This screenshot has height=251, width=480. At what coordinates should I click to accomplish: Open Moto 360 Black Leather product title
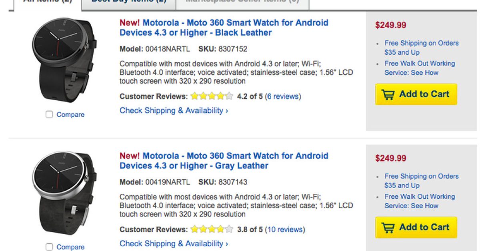pos(224,28)
